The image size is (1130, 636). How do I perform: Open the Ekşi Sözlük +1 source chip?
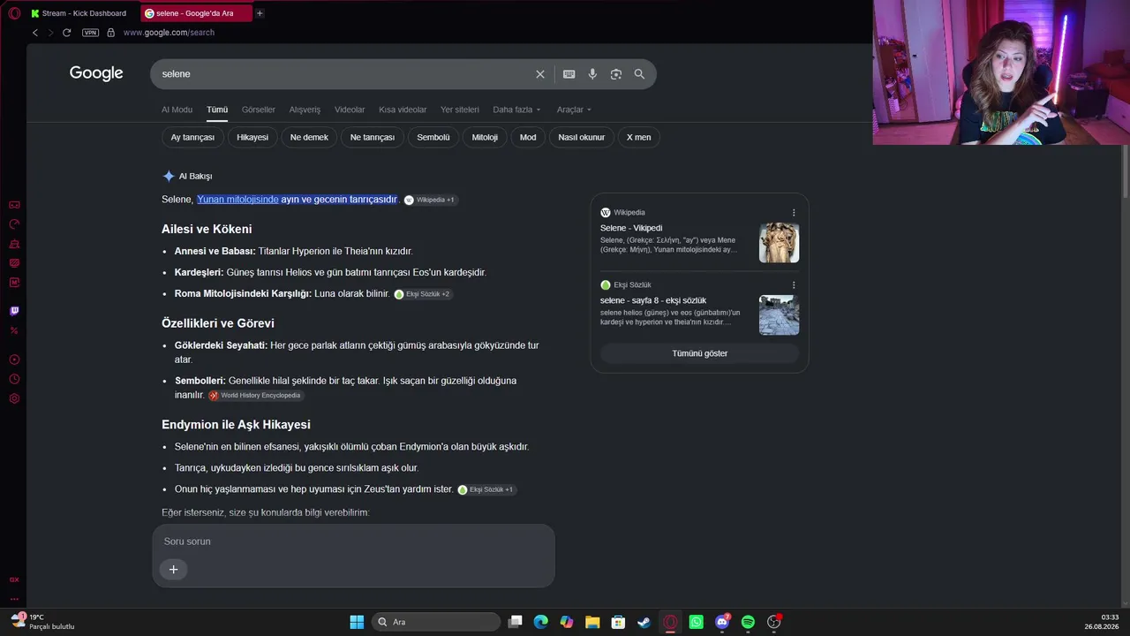(x=486, y=489)
